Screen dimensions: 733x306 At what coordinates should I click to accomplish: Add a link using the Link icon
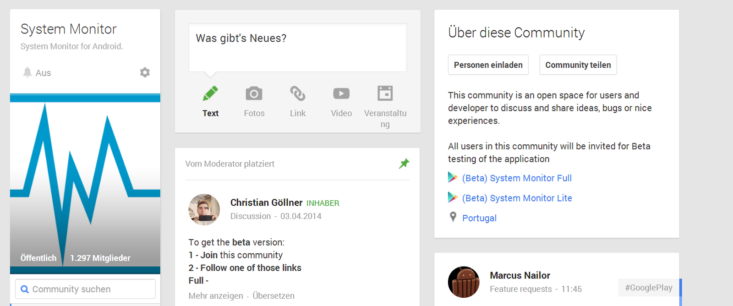[297, 93]
